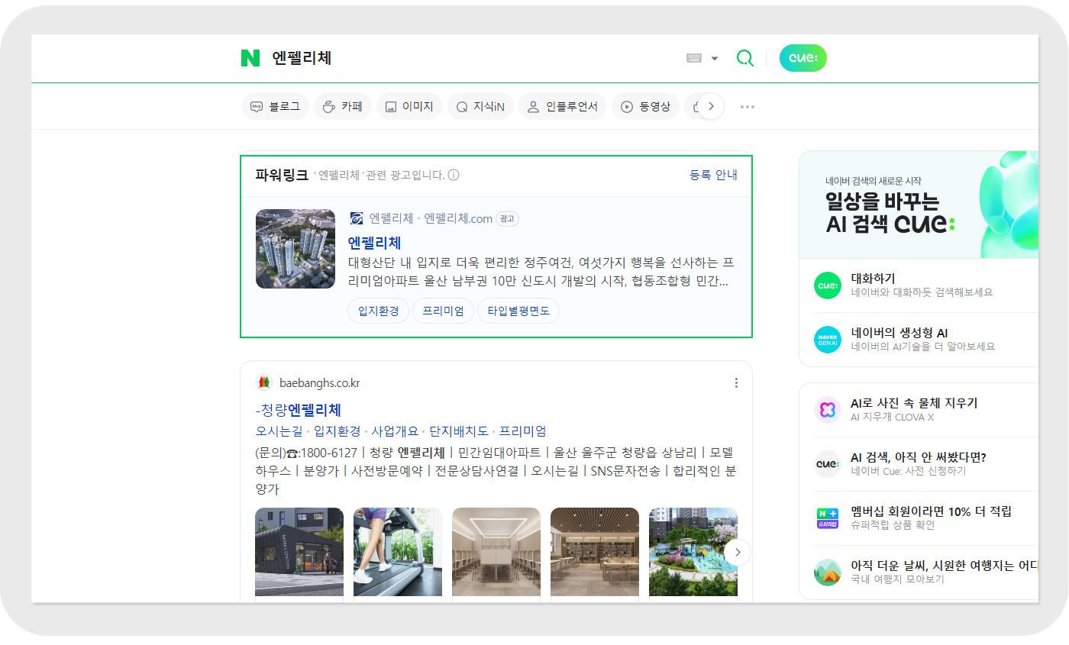Click the Naver Gen AI icon
This screenshot has height=645, width=1069.
[828, 340]
